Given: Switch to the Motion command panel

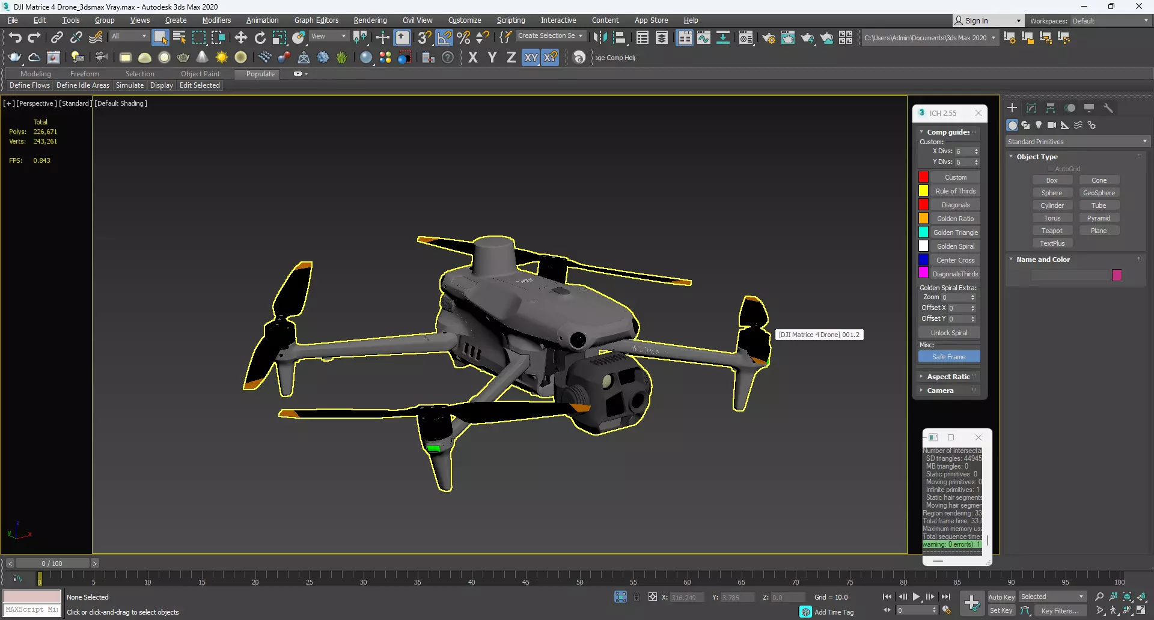Looking at the screenshot, I should pos(1070,108).
